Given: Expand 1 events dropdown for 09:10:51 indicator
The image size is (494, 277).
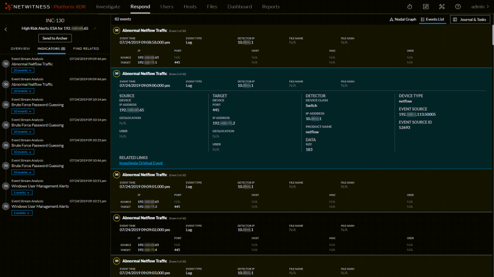Looking at the screenshot, I should [22, 213].
